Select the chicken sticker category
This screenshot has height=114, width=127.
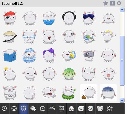pyautogui.click(x=71, y=108)
